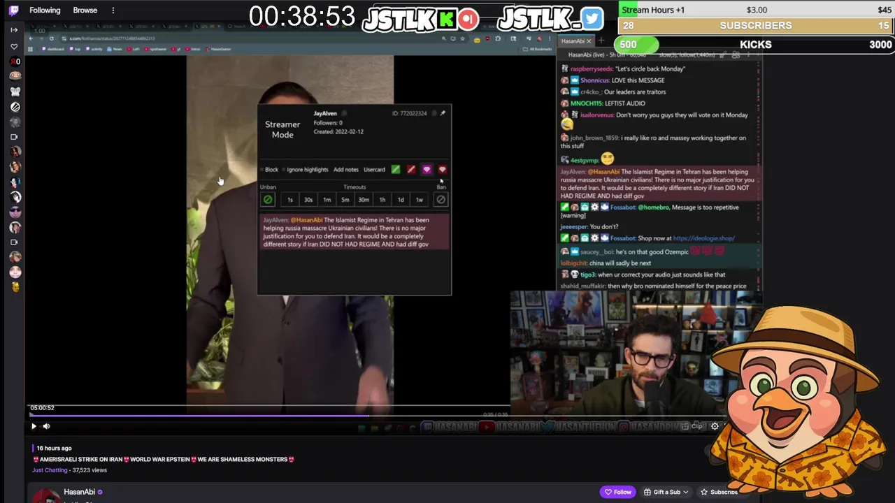The height and width of the screenshot is (503, 895).
Task: Apply the 30s timeout
Action: click(308, 200)
